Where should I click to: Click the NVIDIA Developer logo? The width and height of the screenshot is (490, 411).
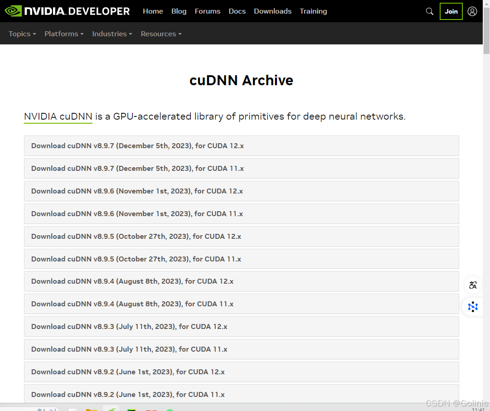click(67, 11)
